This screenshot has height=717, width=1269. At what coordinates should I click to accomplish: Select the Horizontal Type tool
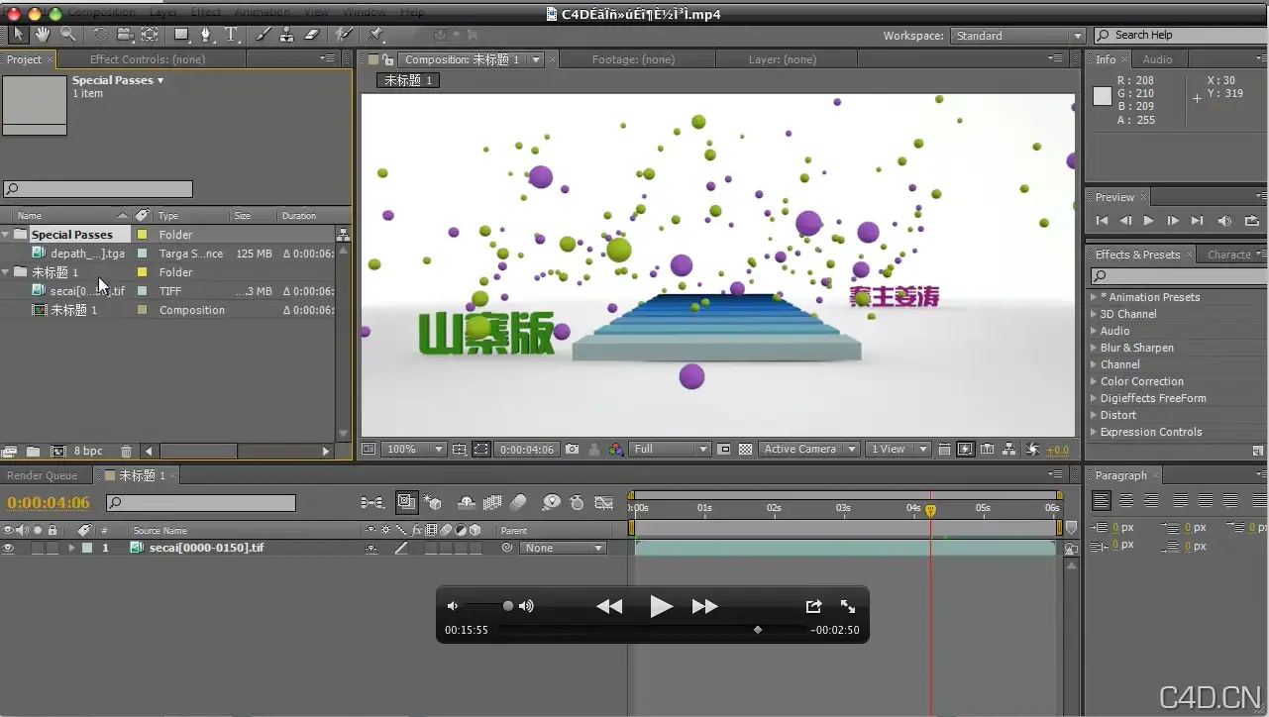(x=231, y=34)
